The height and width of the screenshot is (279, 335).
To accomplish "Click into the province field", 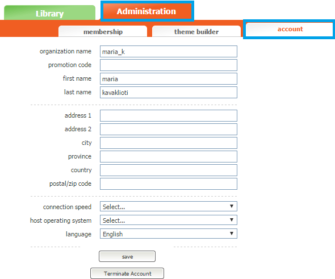I will click(169, 157).
